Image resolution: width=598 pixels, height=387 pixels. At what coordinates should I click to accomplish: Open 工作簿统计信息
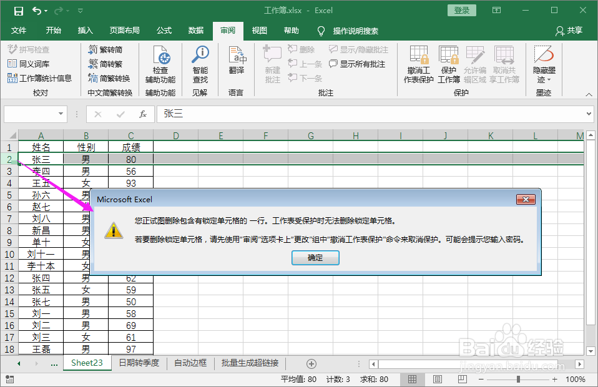40,78
